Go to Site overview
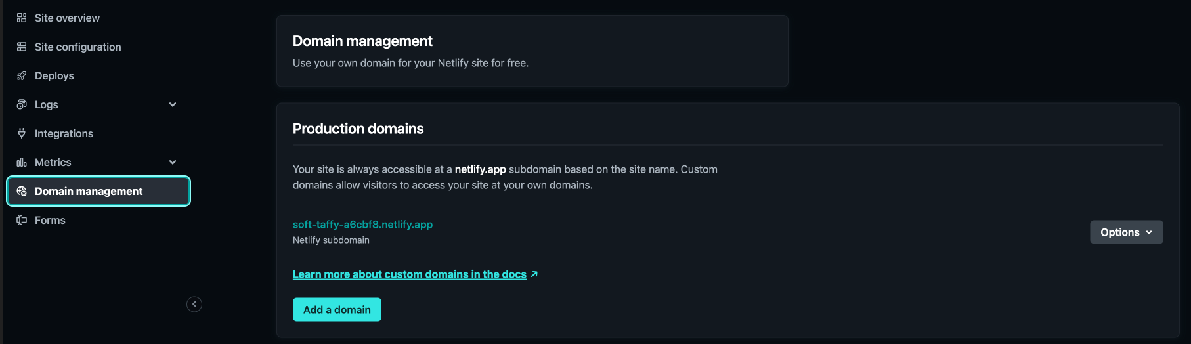Screen dimensions: 1191x344 coord(67,18)
